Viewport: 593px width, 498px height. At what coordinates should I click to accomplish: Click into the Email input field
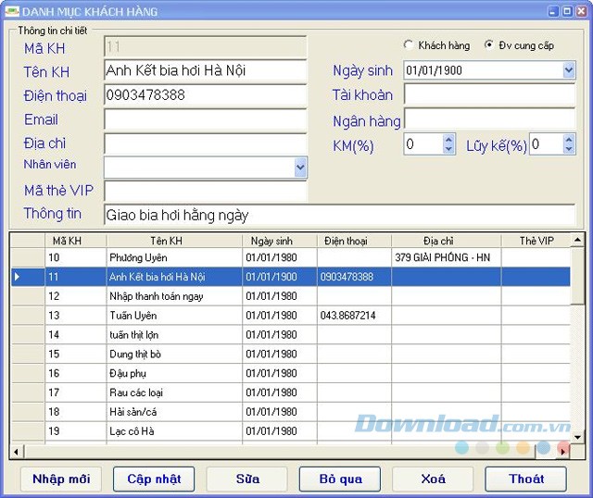pos(205,119)
